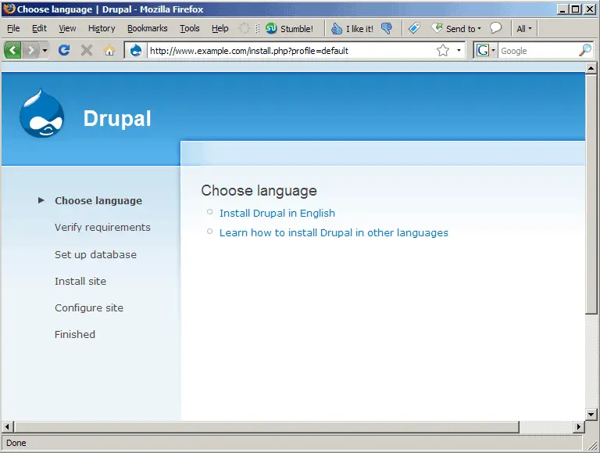Click the Finished step text
The image size is (600, 453).
75,334
